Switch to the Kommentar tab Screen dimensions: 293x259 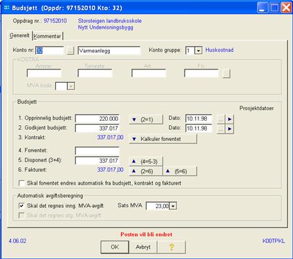pyautogui.click(x=47, y=36)
